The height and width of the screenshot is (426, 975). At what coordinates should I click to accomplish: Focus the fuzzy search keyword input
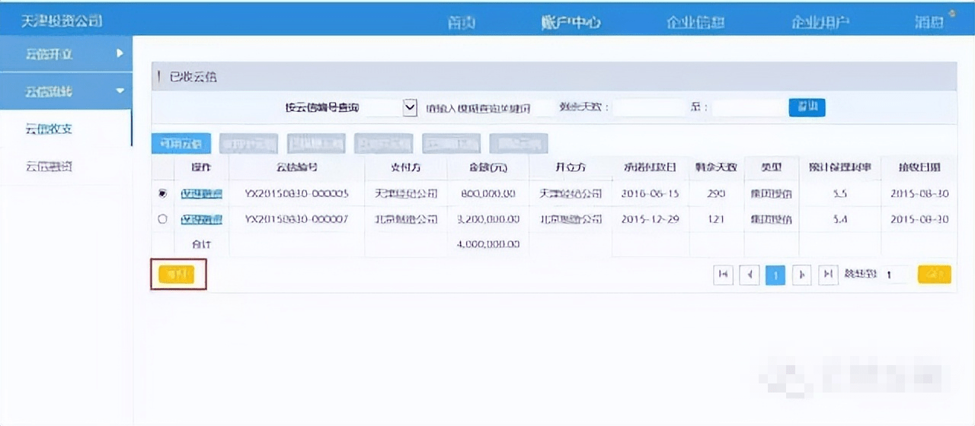(x=488, y=107)
